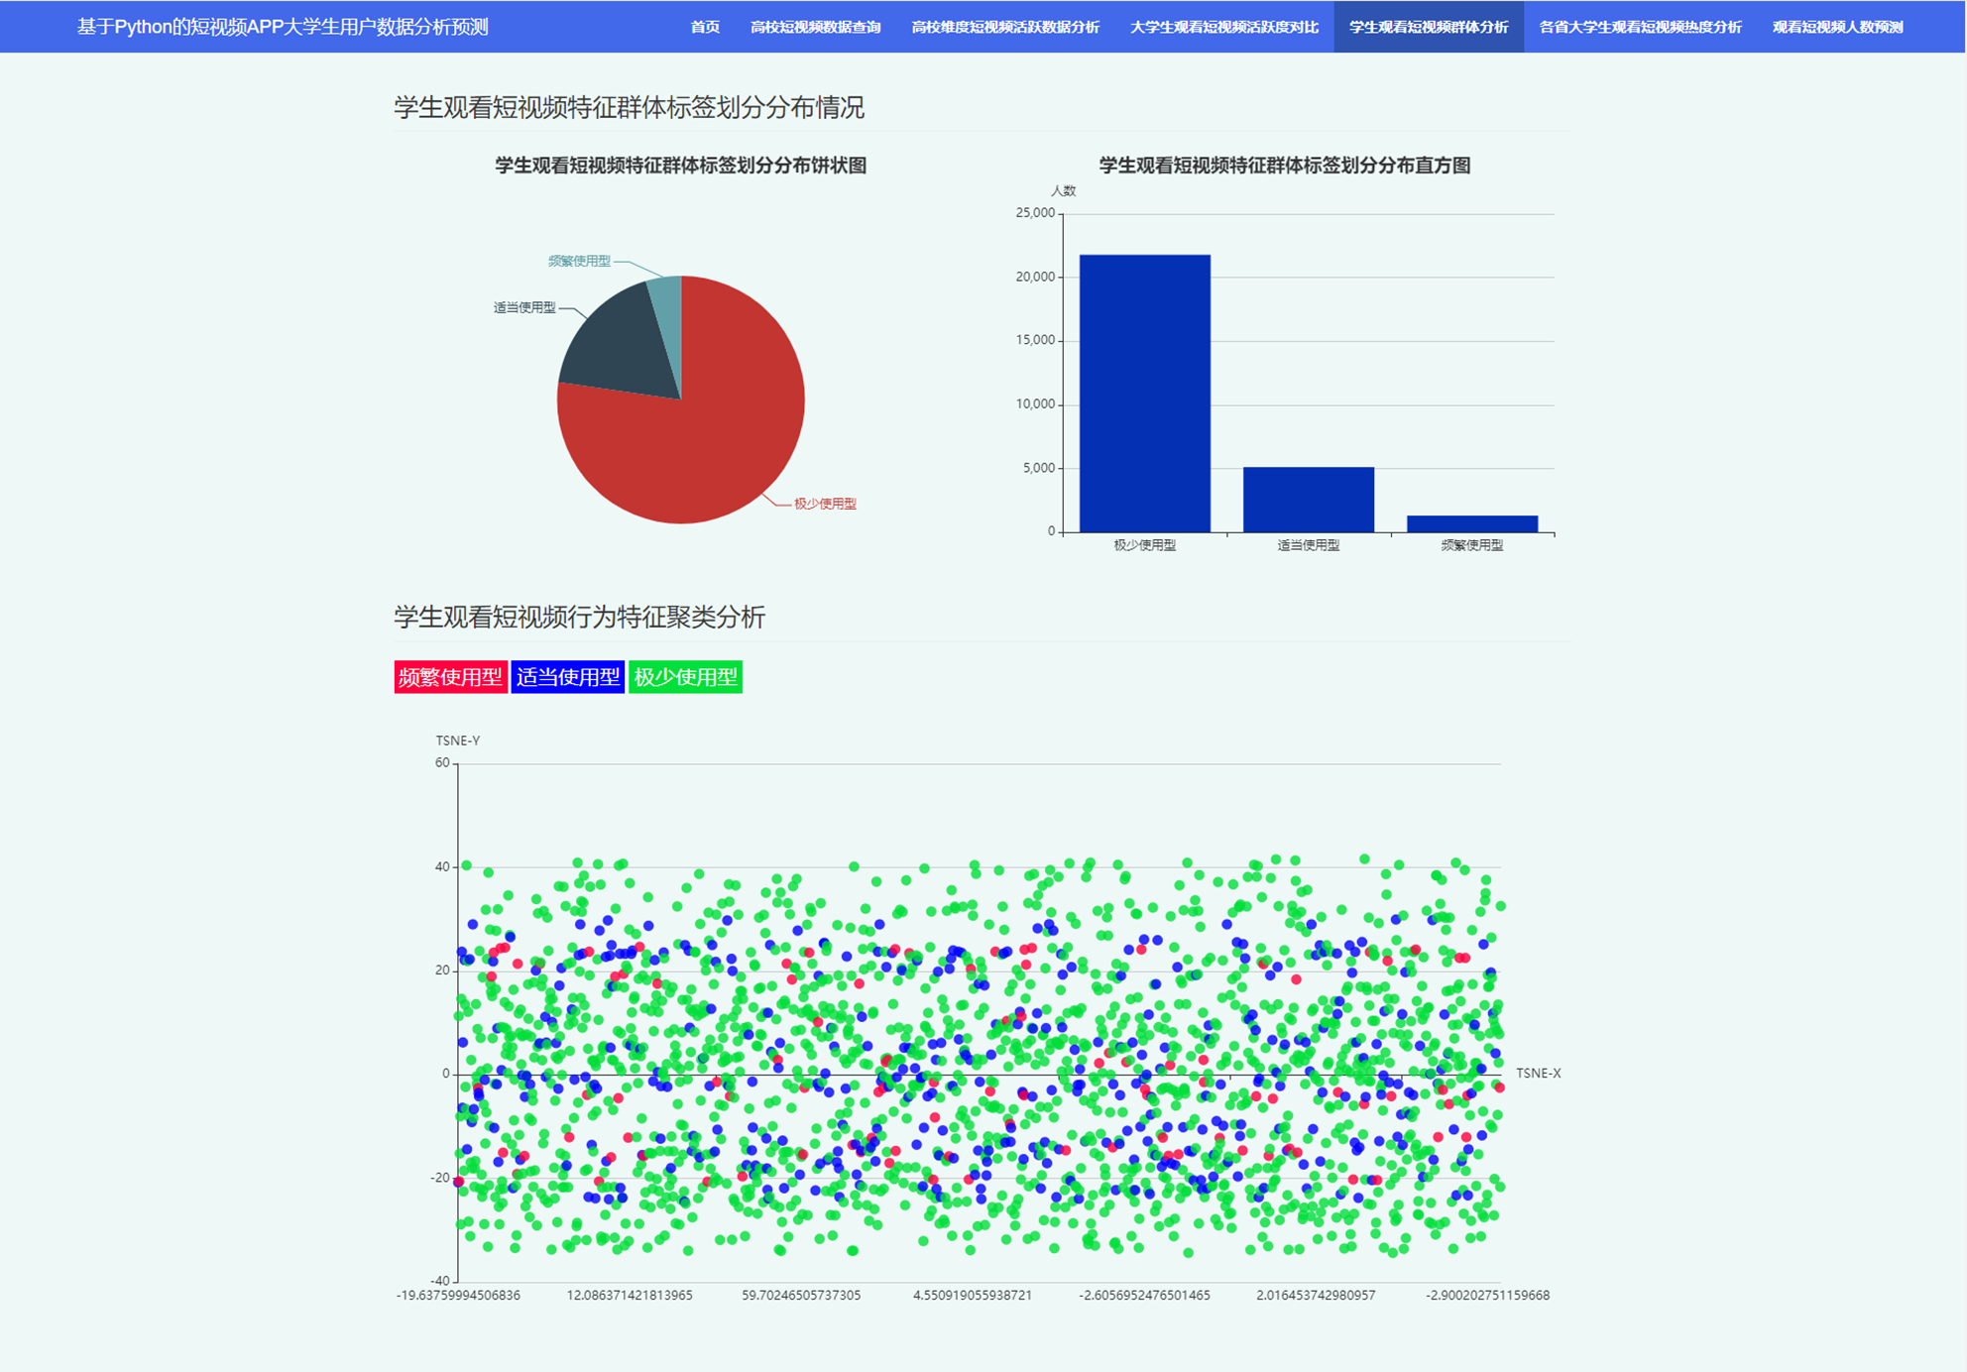Viewport: 1967px width, 1372px height.
Task: Click the 适当使用型 pie label text
Action: (524, 307)
